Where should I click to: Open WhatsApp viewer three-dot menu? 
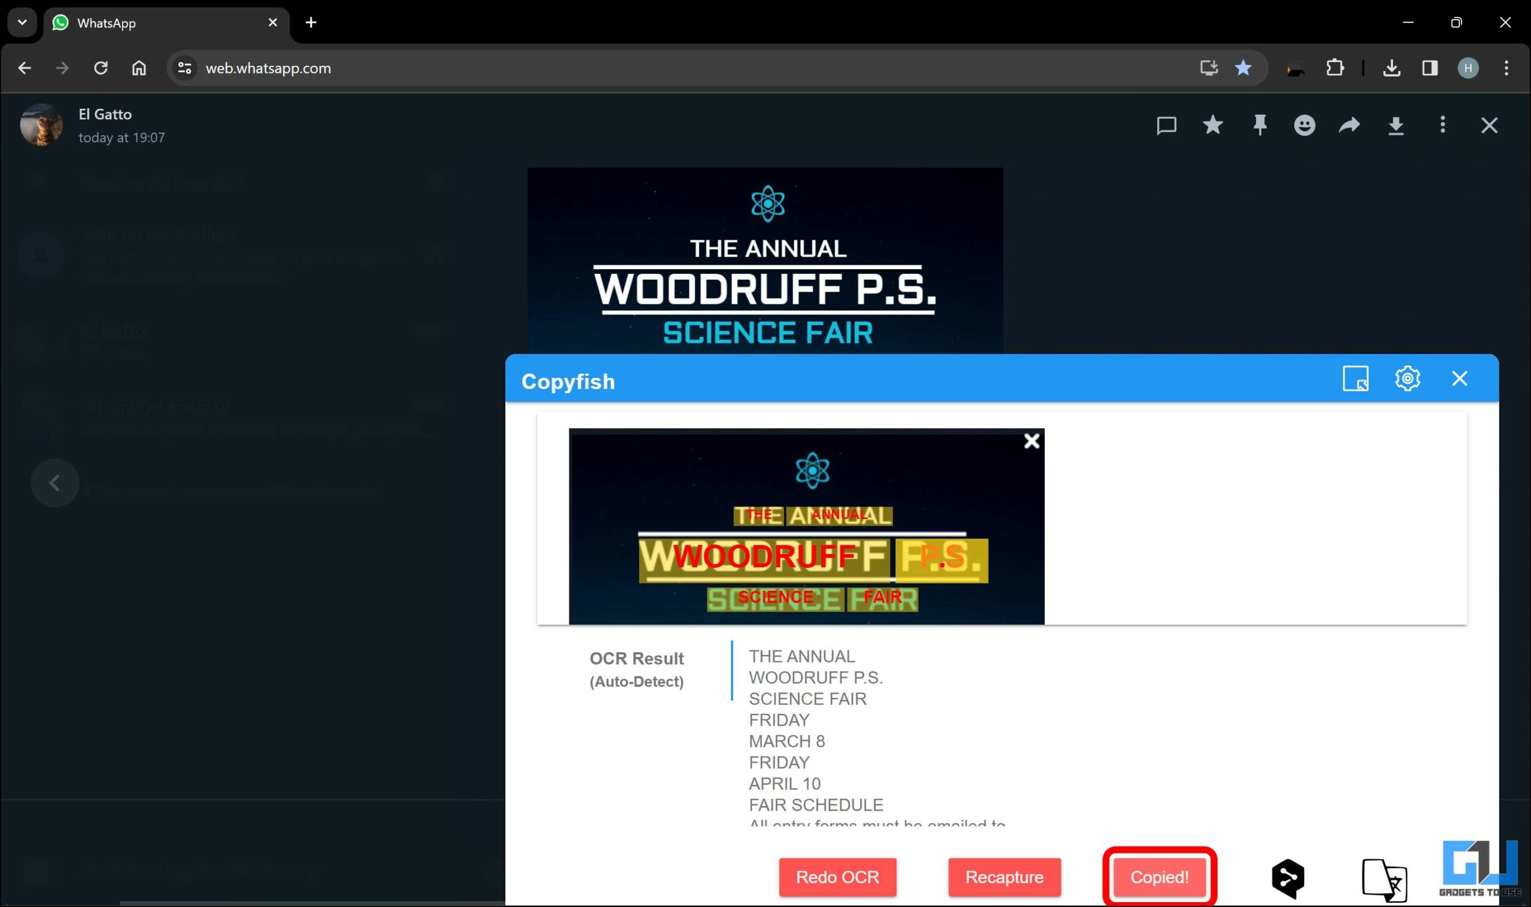[1442, 126]
